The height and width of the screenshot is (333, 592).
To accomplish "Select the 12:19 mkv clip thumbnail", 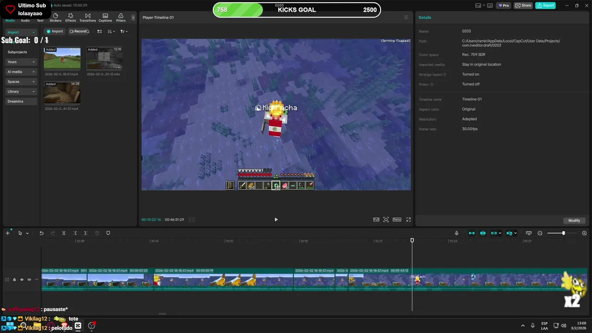I will (104, 58).
